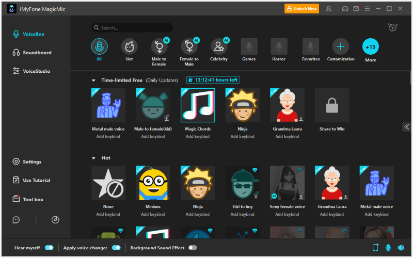Select the Minions voice
The width and height of the screenshot is (413, 258).
point(153,183)
